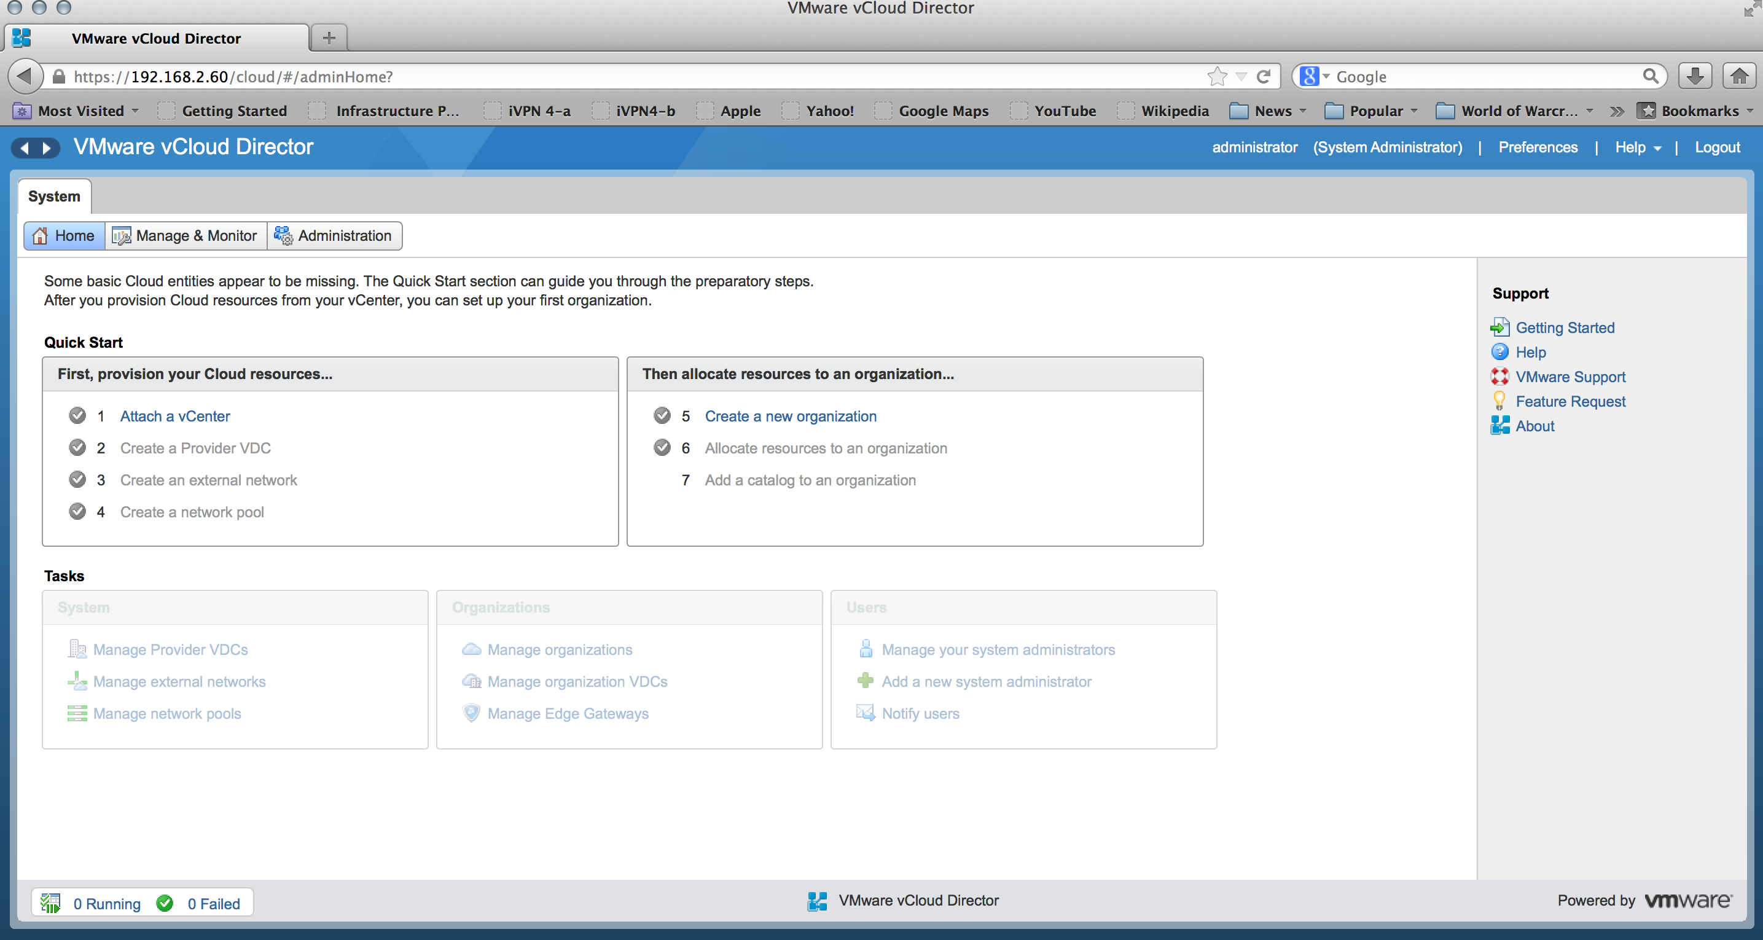Open the Most Visited bookmarks dropdown

80,111
